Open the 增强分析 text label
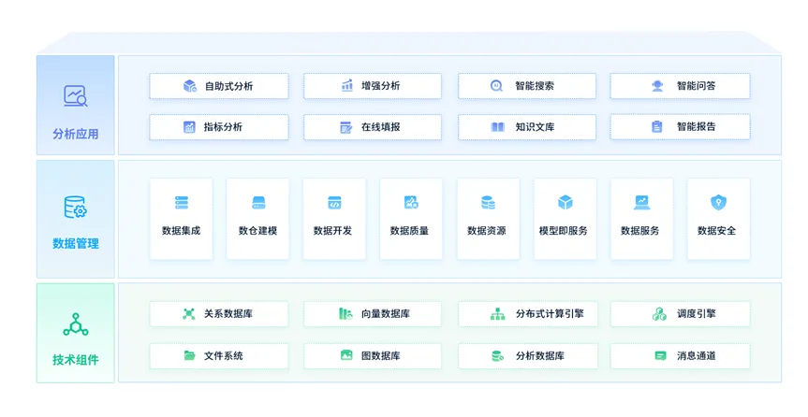The height and width of the screenshot is (417, 808). [x=381, y=86]
